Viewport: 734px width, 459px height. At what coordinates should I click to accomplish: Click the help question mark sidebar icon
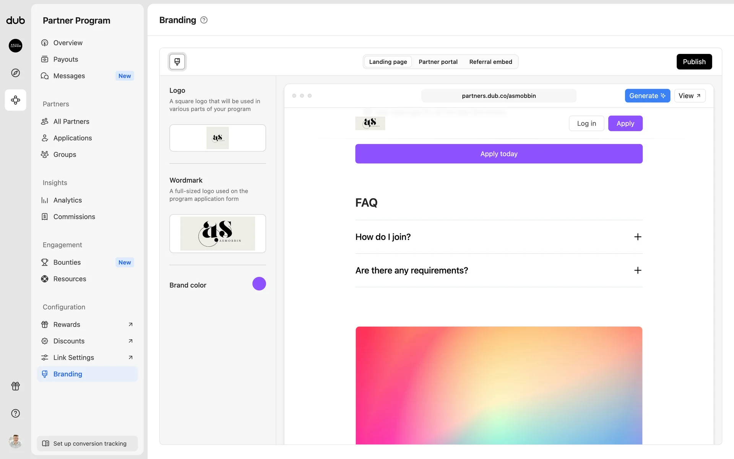pyautogui.click(x=15, y=413)
